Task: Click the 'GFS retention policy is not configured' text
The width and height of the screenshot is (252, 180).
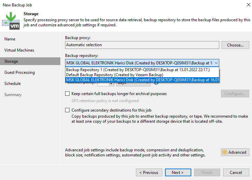Action: tap(105, 101)
